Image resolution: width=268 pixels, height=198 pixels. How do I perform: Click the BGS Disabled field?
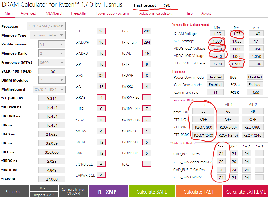[x=255, y=77]
